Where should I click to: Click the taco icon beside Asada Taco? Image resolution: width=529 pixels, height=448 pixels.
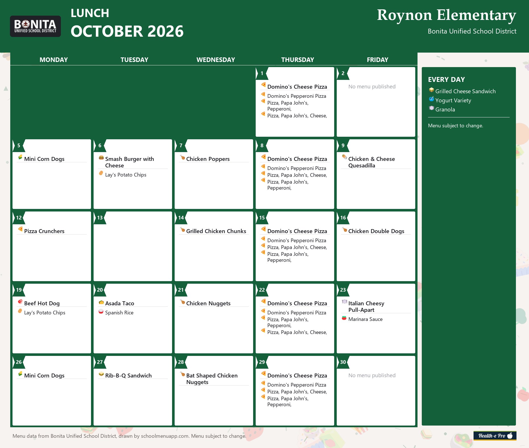click(x=101, y=302)
